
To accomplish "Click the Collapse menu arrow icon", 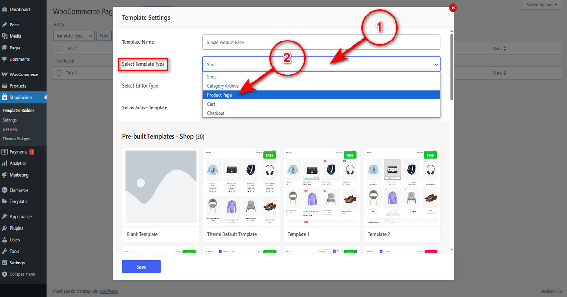I will tap(5, 274).
